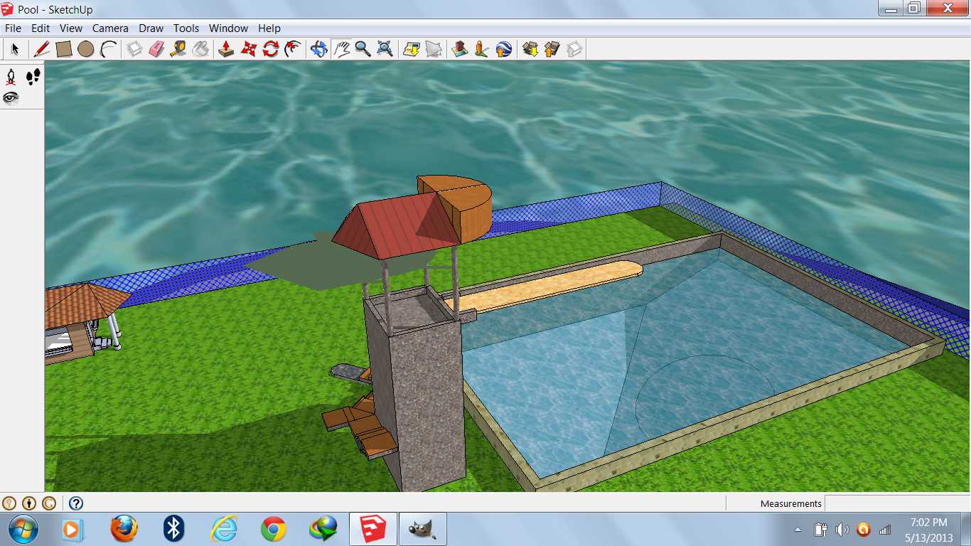Select the Position Camera tool

point(11,77)
